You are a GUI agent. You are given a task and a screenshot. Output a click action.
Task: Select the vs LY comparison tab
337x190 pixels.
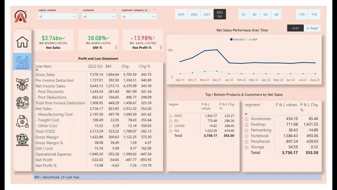click(x=296, y=28)
